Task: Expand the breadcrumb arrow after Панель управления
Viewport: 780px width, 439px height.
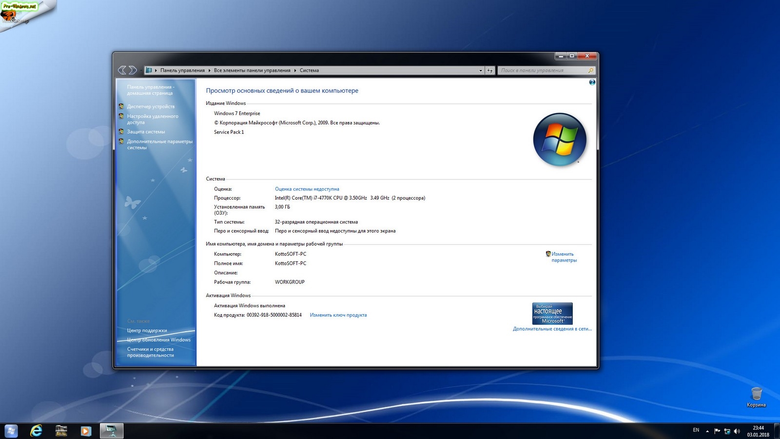Action: coord(209,70)
